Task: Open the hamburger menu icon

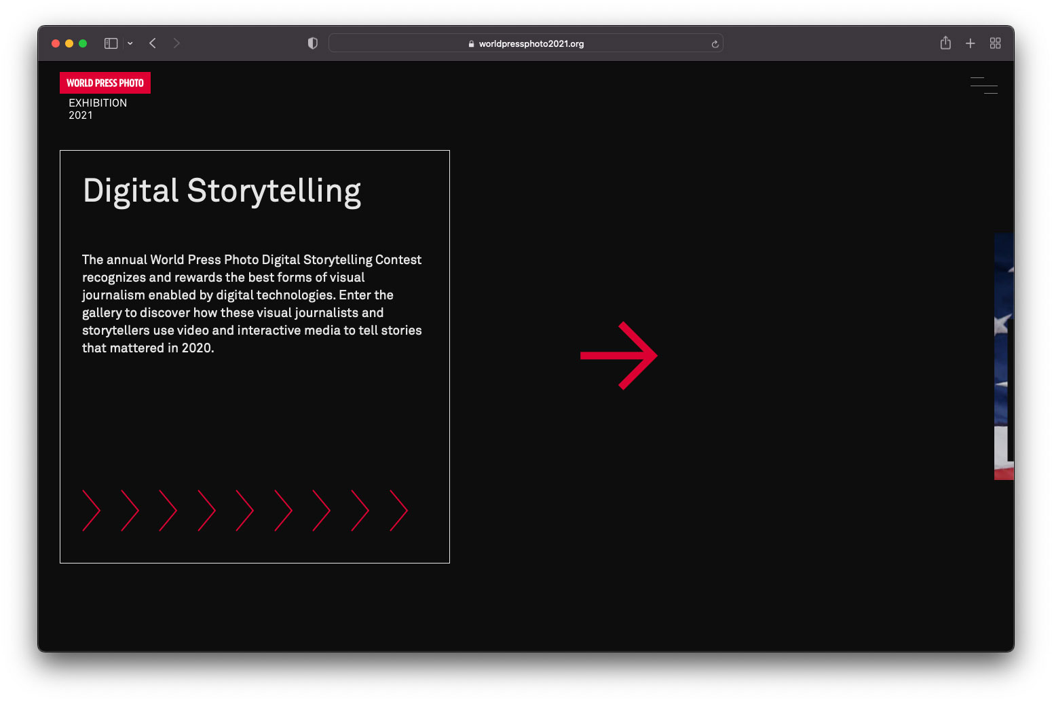Action: [983, 85]
